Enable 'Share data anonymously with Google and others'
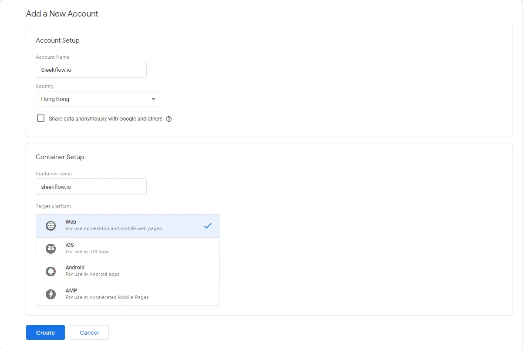The height and width of the screenshot is (349, 523). point(40,118)
